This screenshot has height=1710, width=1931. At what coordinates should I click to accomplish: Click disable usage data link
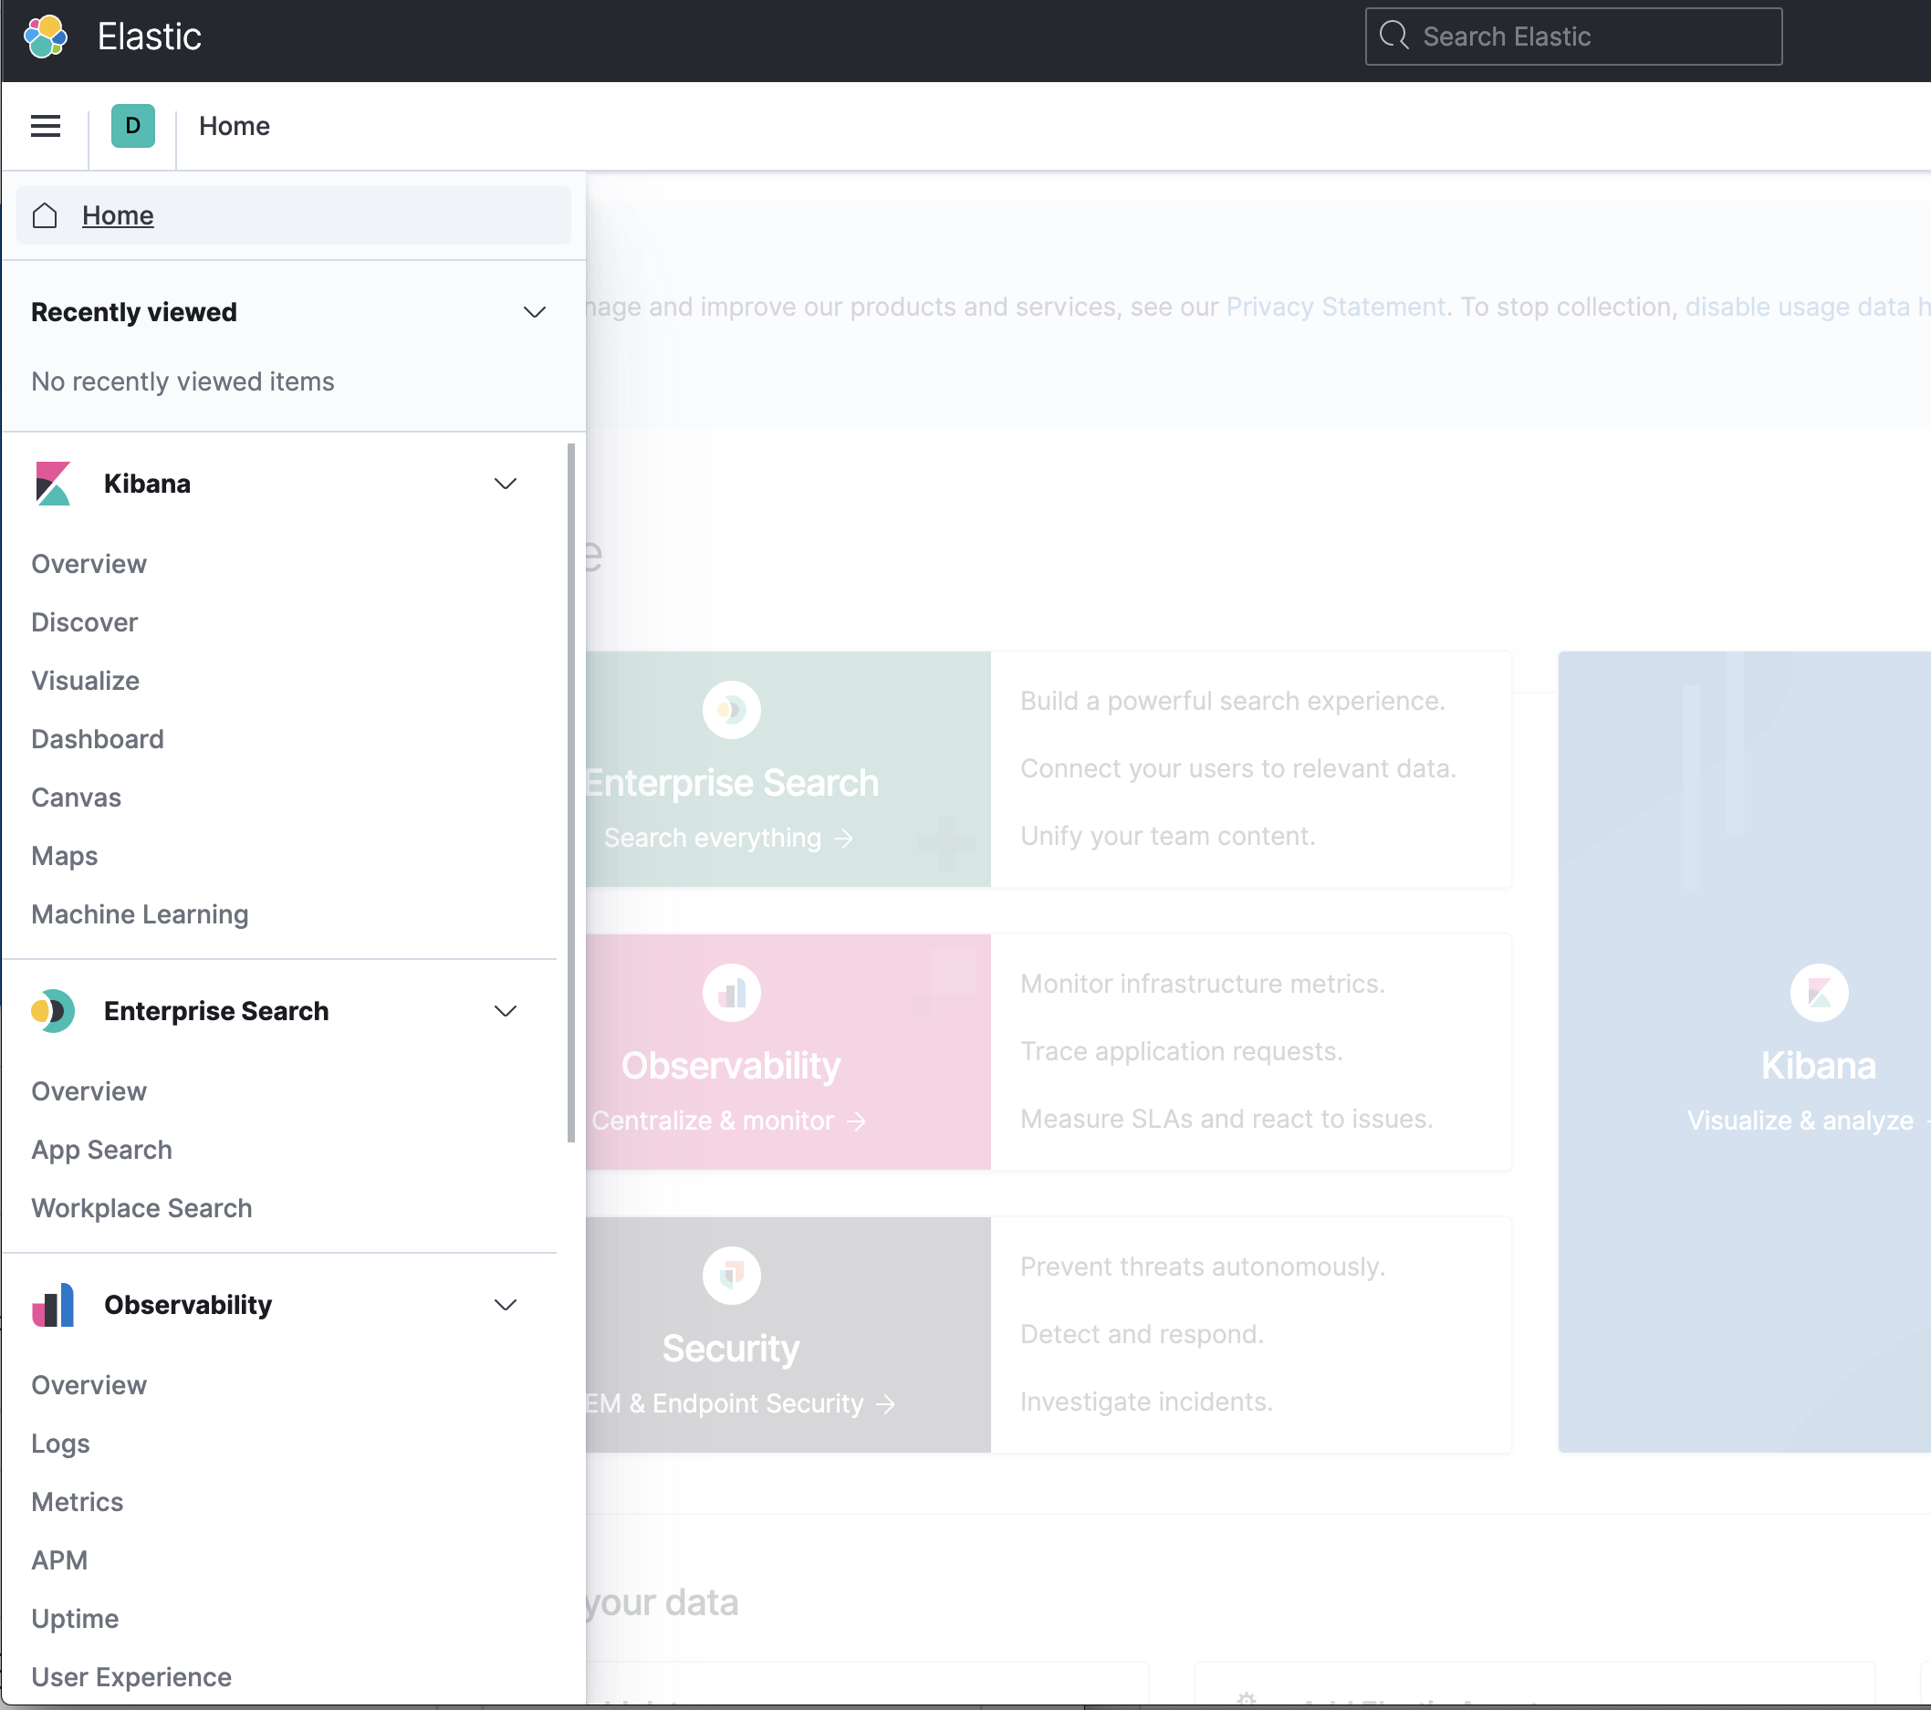coord(1807,307)
